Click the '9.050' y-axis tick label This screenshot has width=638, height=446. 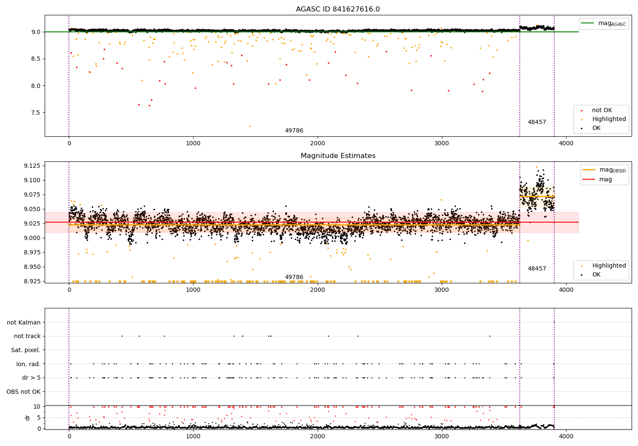click(32, 209)
